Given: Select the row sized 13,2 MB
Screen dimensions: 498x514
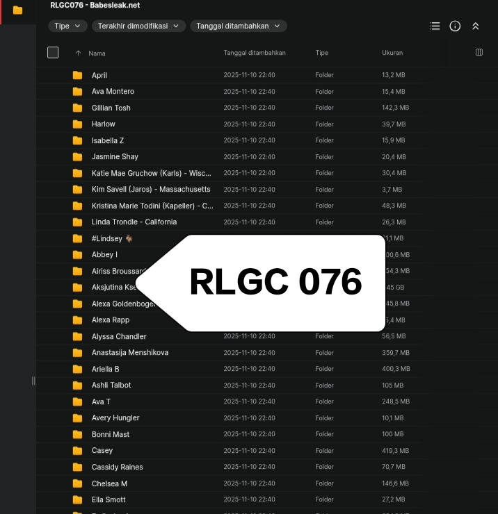Looking at the screenshot, I should pos(266,75).
